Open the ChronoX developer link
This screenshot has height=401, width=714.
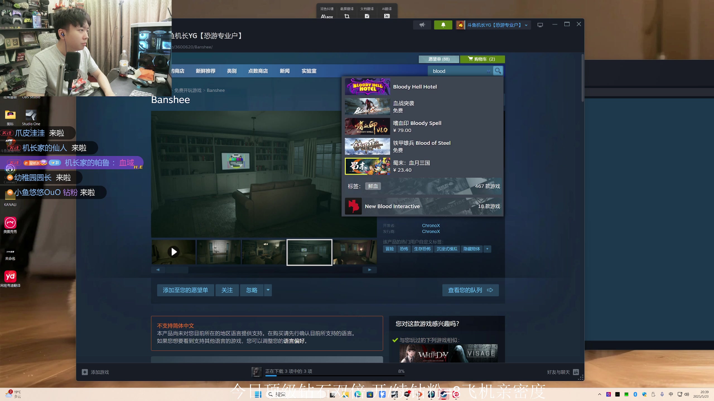[x=431, y=226]
